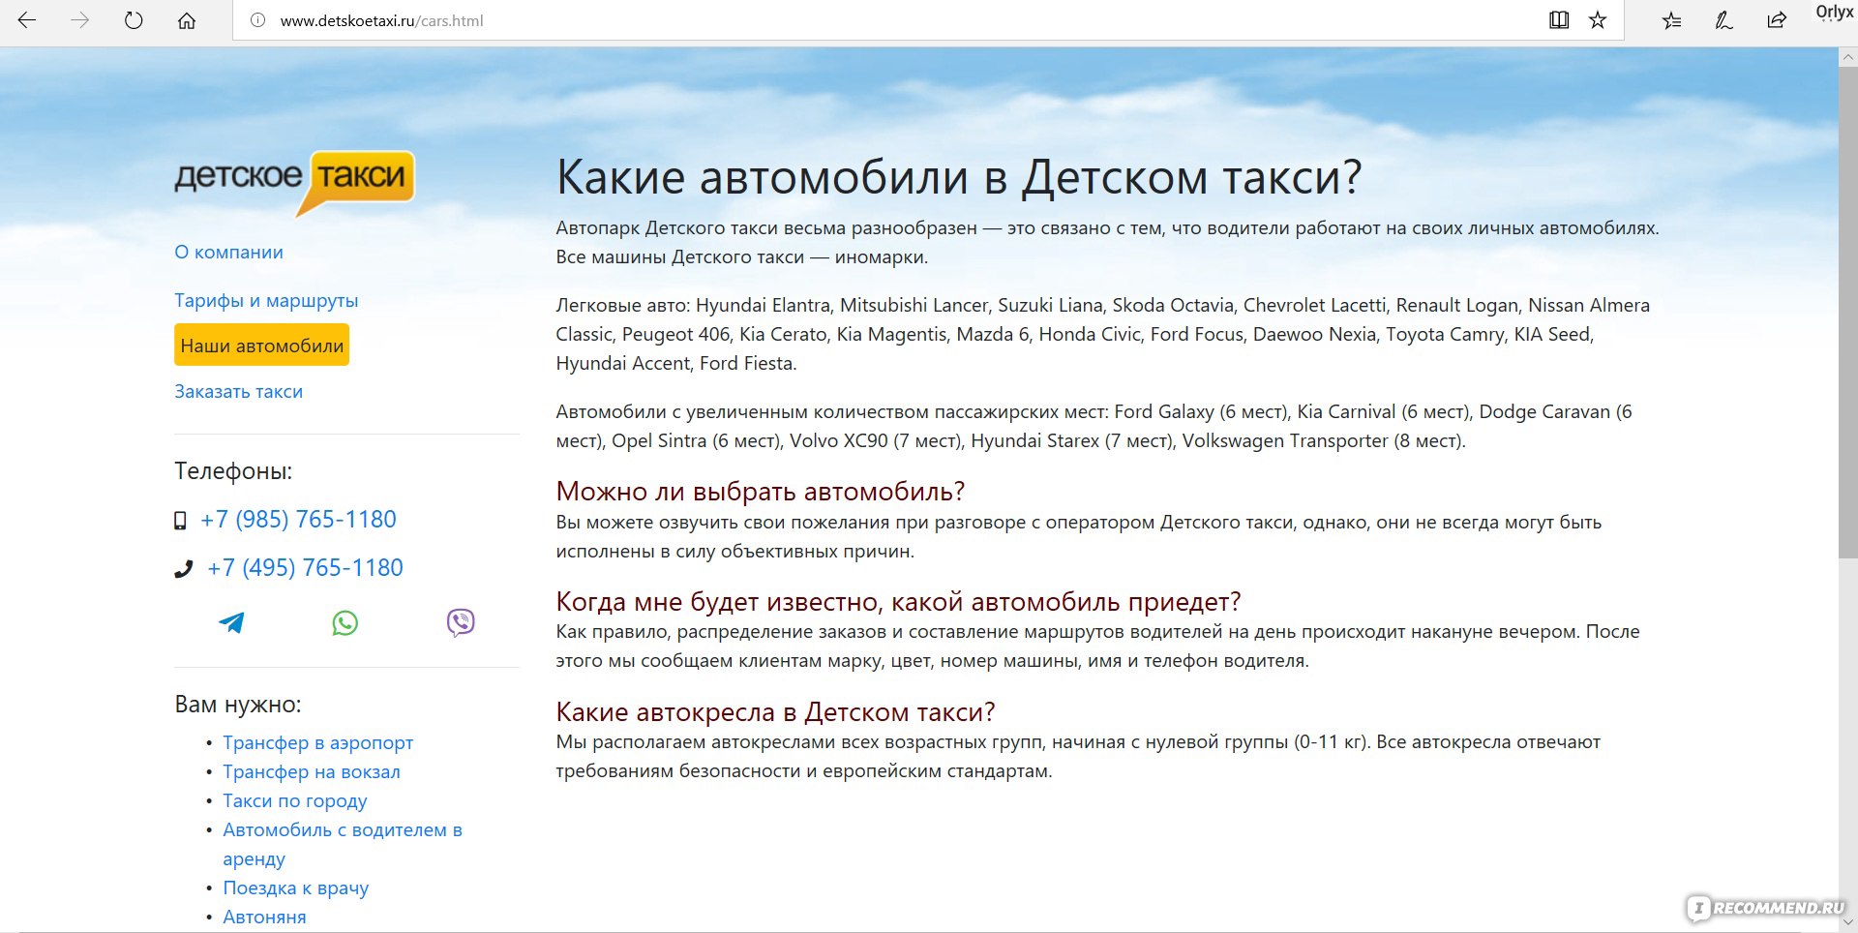Click the mobile phone glyph beside +7 (985)

180,521
